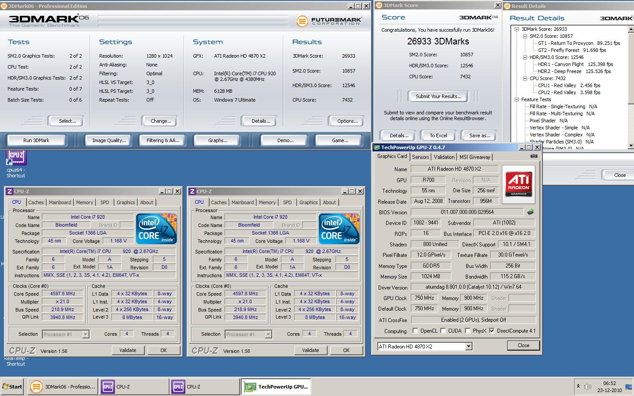This screenshot has height=396, width=634.
Task: Click the Demo... button
Action: point(285,140)
